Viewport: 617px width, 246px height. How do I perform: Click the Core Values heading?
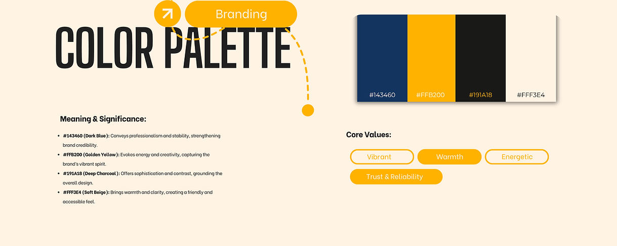click(368, 135)
